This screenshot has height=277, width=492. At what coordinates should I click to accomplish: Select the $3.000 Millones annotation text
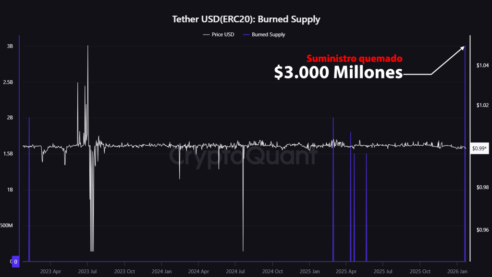(x=338, y=73)
